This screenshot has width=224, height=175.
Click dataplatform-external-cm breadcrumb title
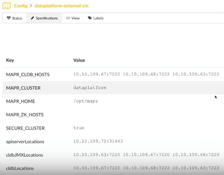[62, 6]
